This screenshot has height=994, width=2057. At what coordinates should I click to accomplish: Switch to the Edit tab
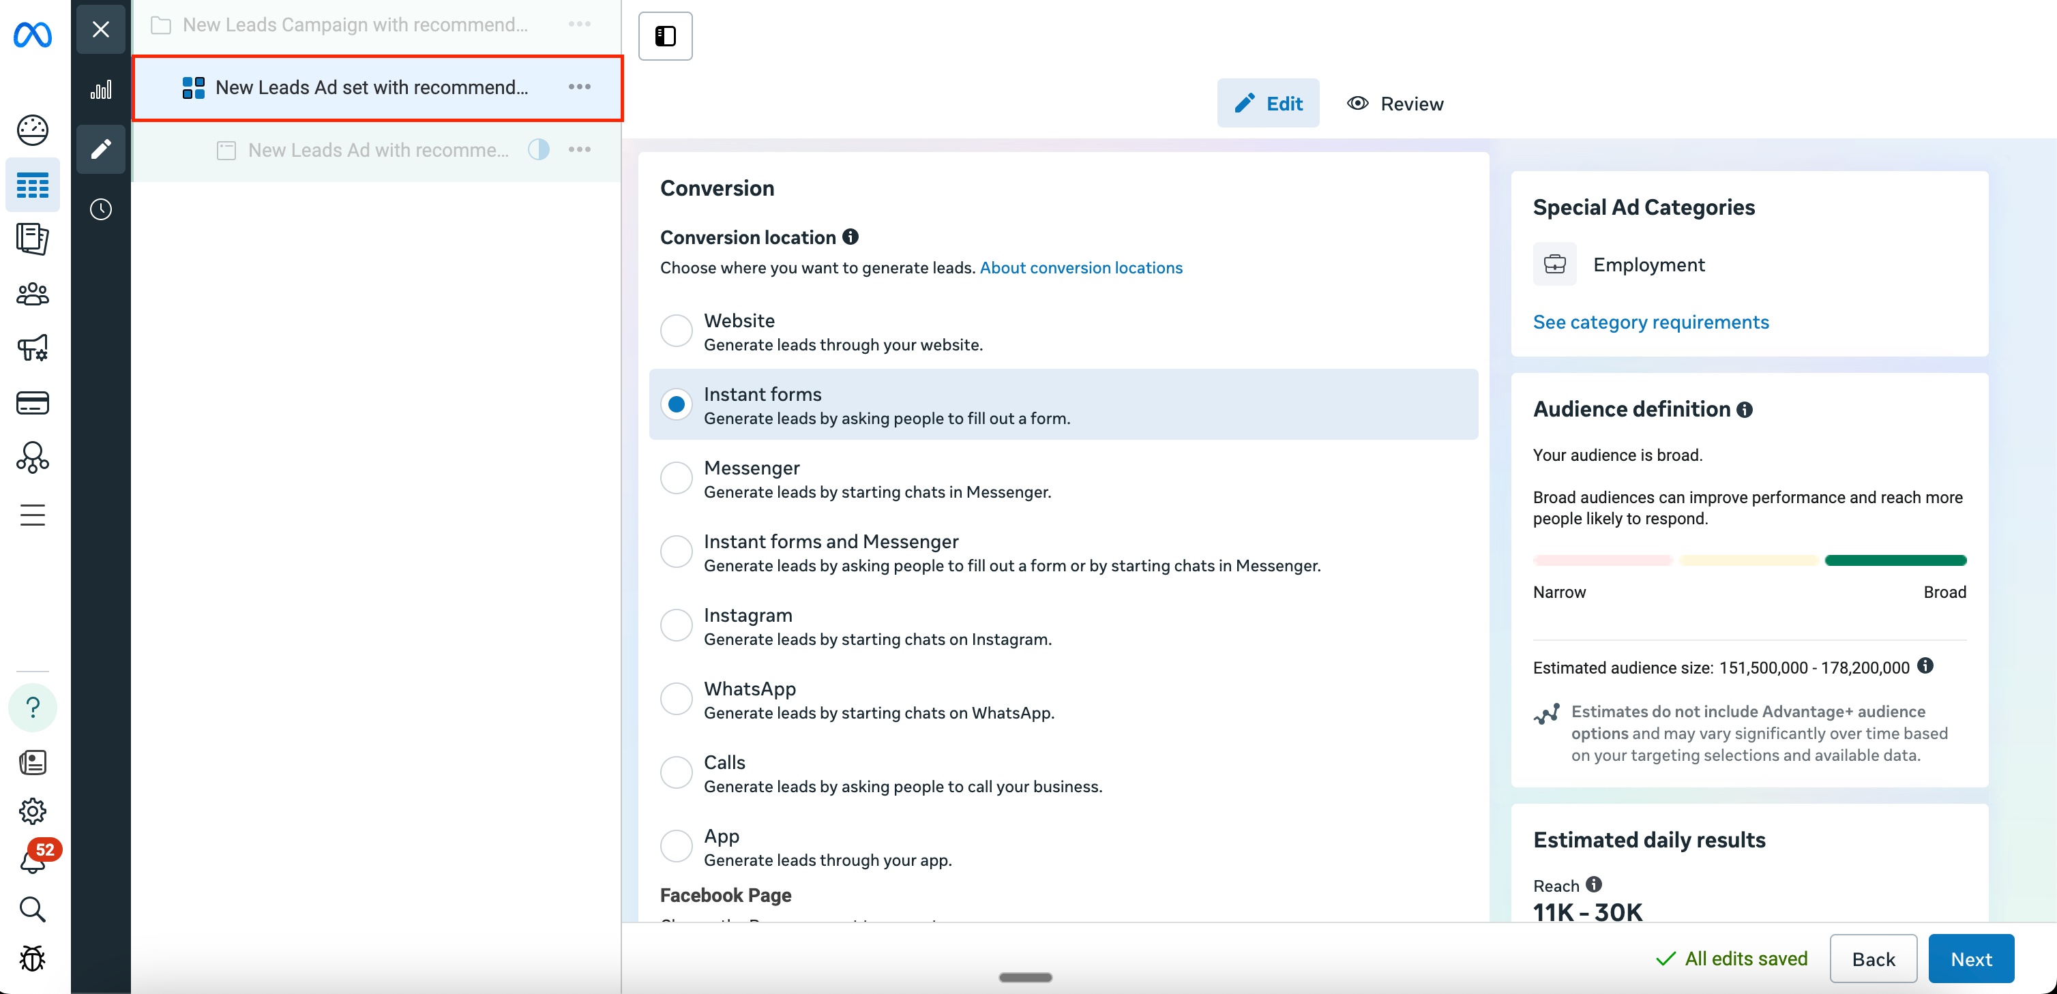point(1268,103)
